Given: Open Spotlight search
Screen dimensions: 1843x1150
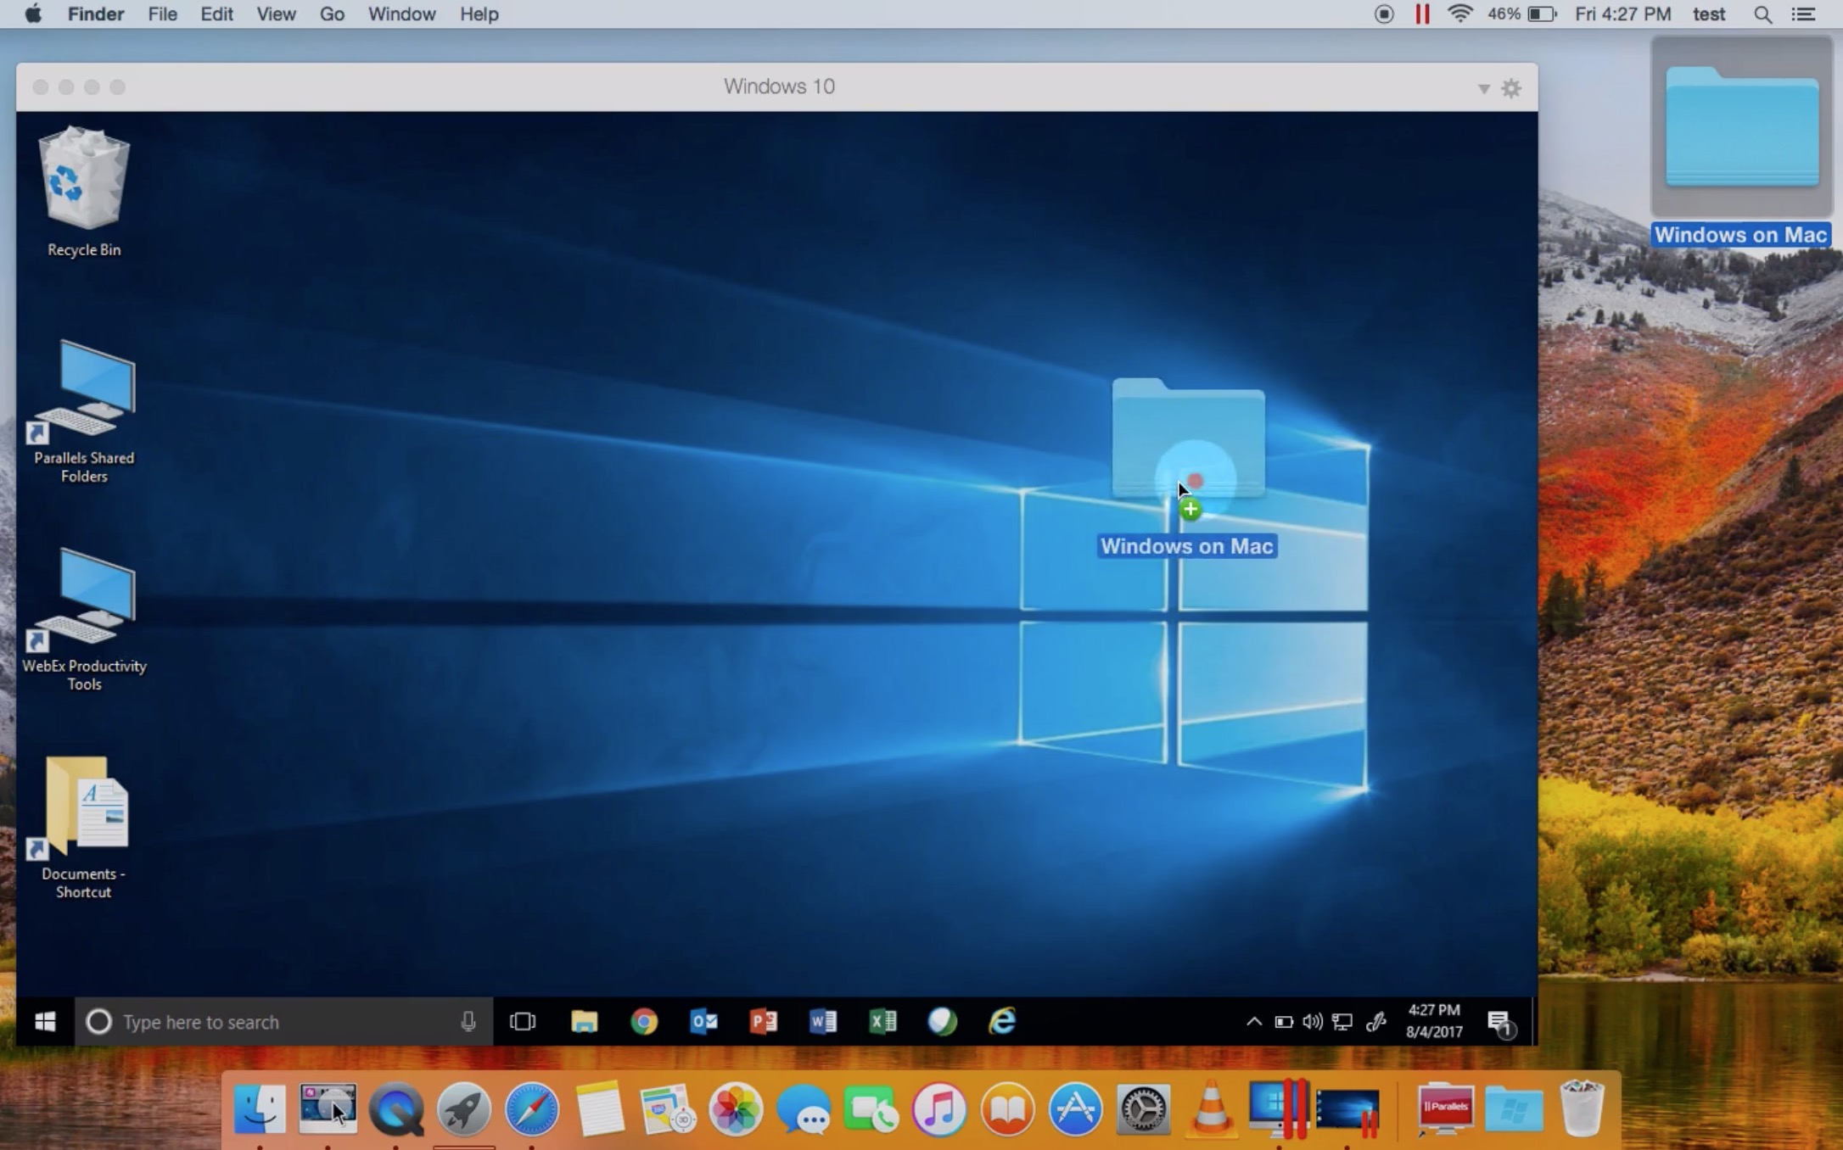Looking at the screenshot, I should [1762, 14].
